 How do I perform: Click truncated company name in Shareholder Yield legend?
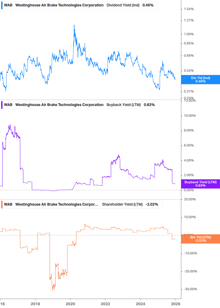pos(57,204)
